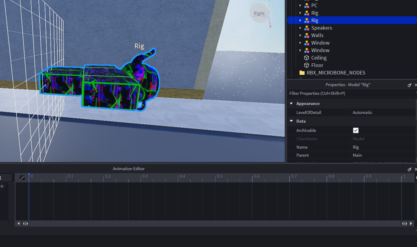This screenshot has width=417, height=247.
Task: Click the Filter Properties search field
Action: [351, 93]
